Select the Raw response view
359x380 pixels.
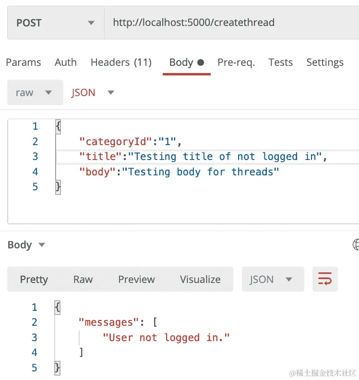tap(83, 279)
